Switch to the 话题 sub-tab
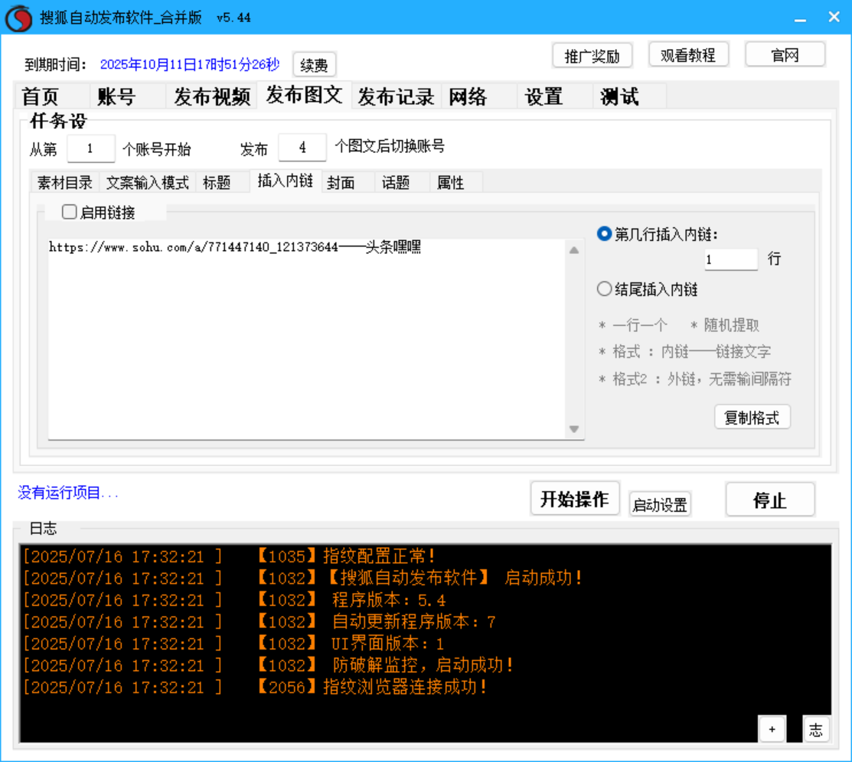Image resolution: width=852 pixels, height=762 pixels. [402, 183]
